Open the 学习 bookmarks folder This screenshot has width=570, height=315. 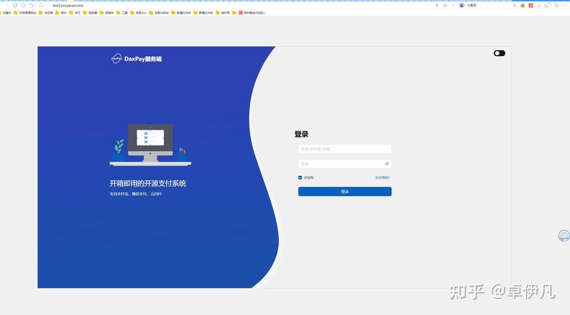tap(74, 13)
